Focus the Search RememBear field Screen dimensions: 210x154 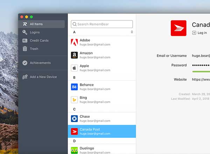[102, 24]
